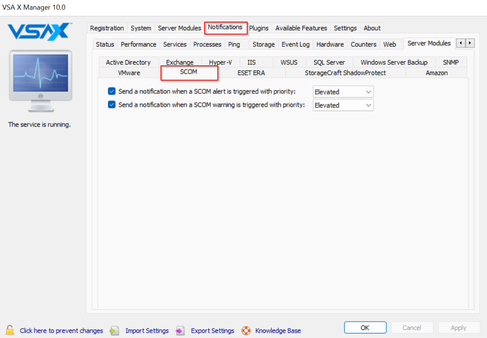
Task: Open the Active Directory module tab
Action: (128, 62)
